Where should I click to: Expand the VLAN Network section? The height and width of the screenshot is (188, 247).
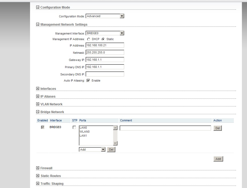point(38,104)
